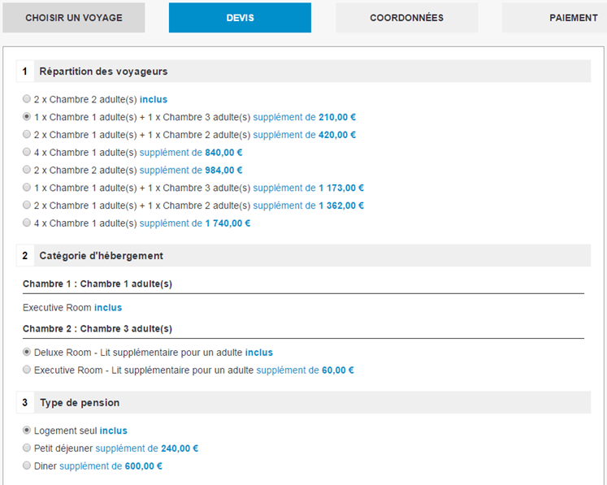
Task: Select room split with 1 362,00 € supplement
Action: (27, 206)
